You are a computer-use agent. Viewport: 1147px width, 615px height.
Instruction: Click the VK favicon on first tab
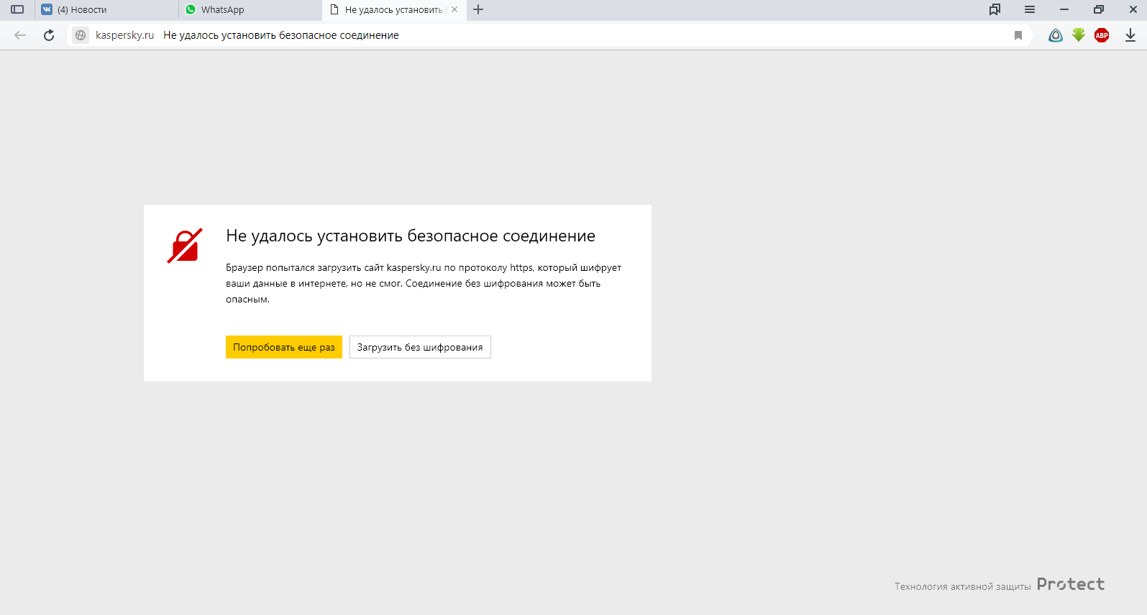click(47, 9)
